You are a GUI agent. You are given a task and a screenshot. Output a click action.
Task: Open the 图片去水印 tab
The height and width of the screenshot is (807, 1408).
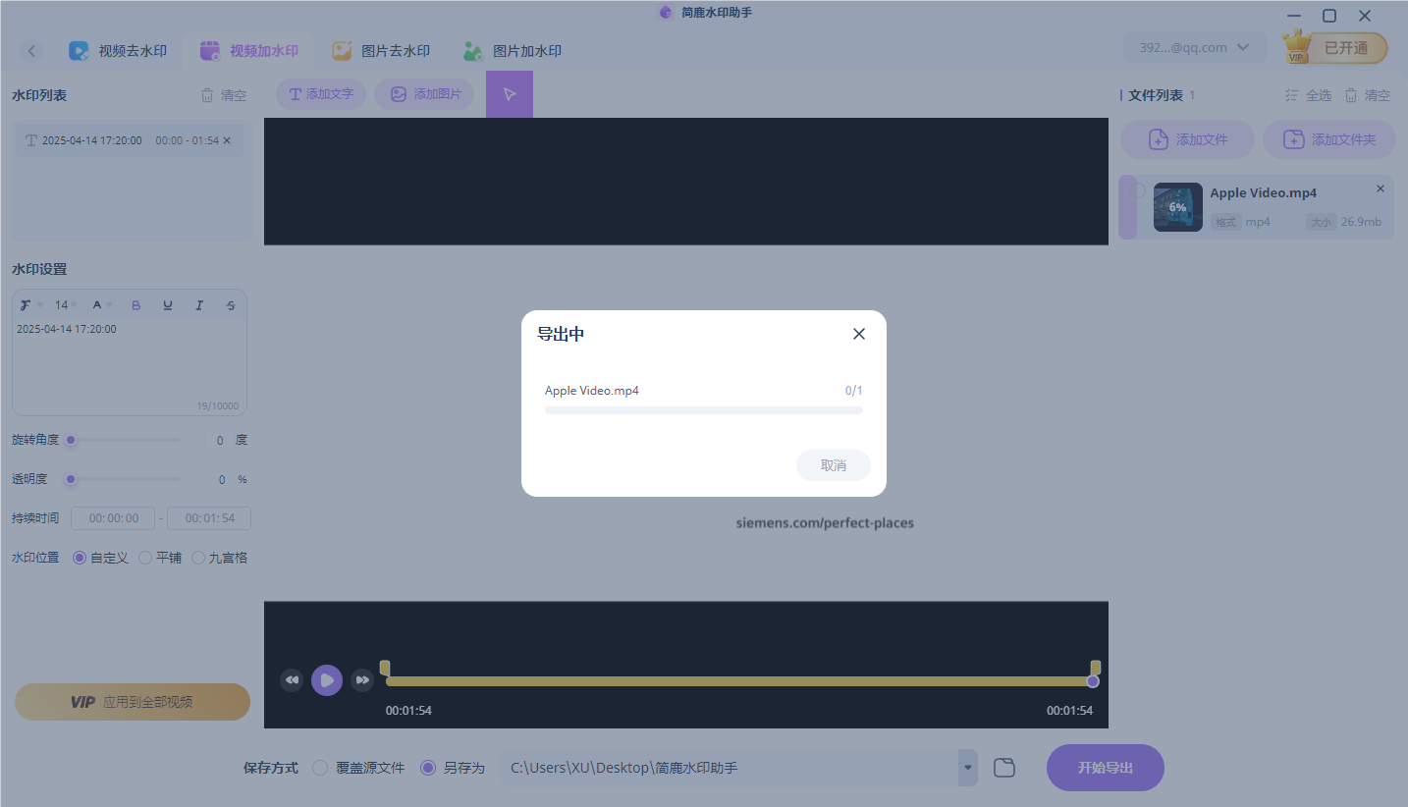pyautogui.click(x=381, y=51)
